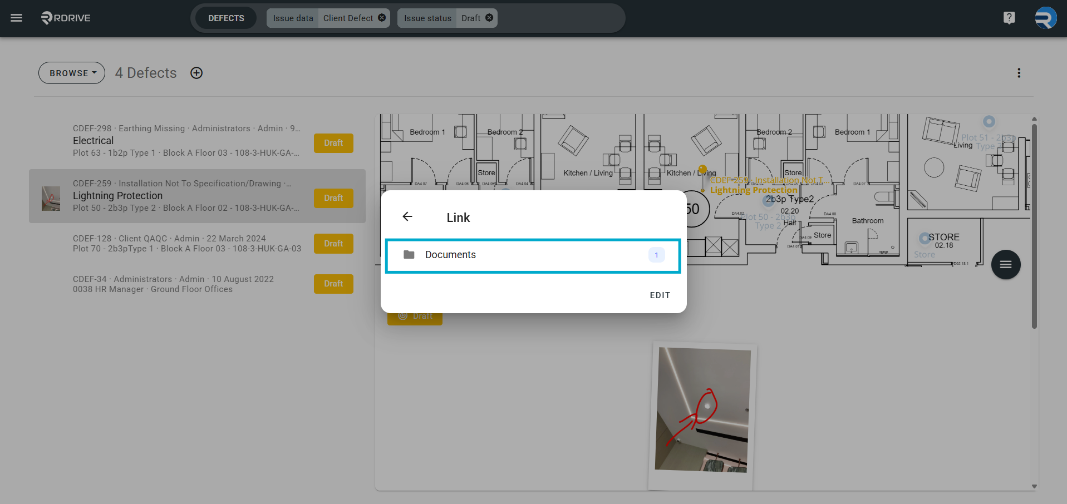Image resolution: width=1067 pixels, height=504 pixels.
Task: Click Draft badge for CDEF-298
Action: (333, 143)
